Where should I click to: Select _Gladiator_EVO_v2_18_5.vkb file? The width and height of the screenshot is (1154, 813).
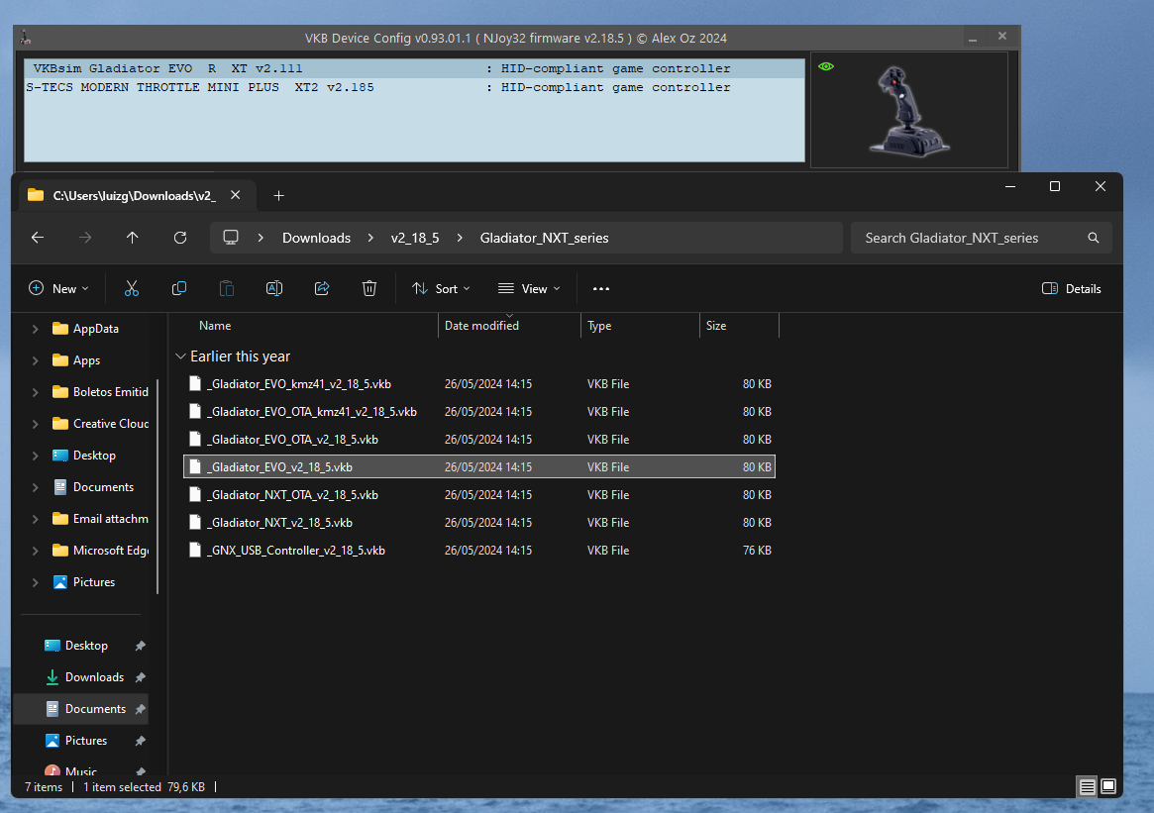point(479,467)
